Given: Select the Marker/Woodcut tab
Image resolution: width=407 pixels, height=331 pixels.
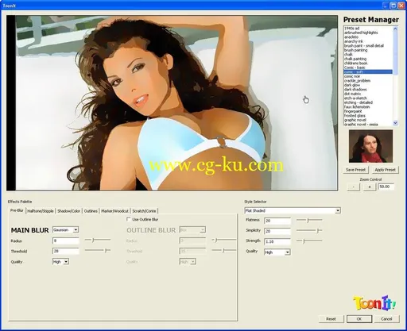Looking at the screenshot, I should (114, 211).
